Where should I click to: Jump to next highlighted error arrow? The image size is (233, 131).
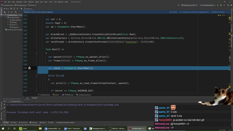[x=229, y=15]
